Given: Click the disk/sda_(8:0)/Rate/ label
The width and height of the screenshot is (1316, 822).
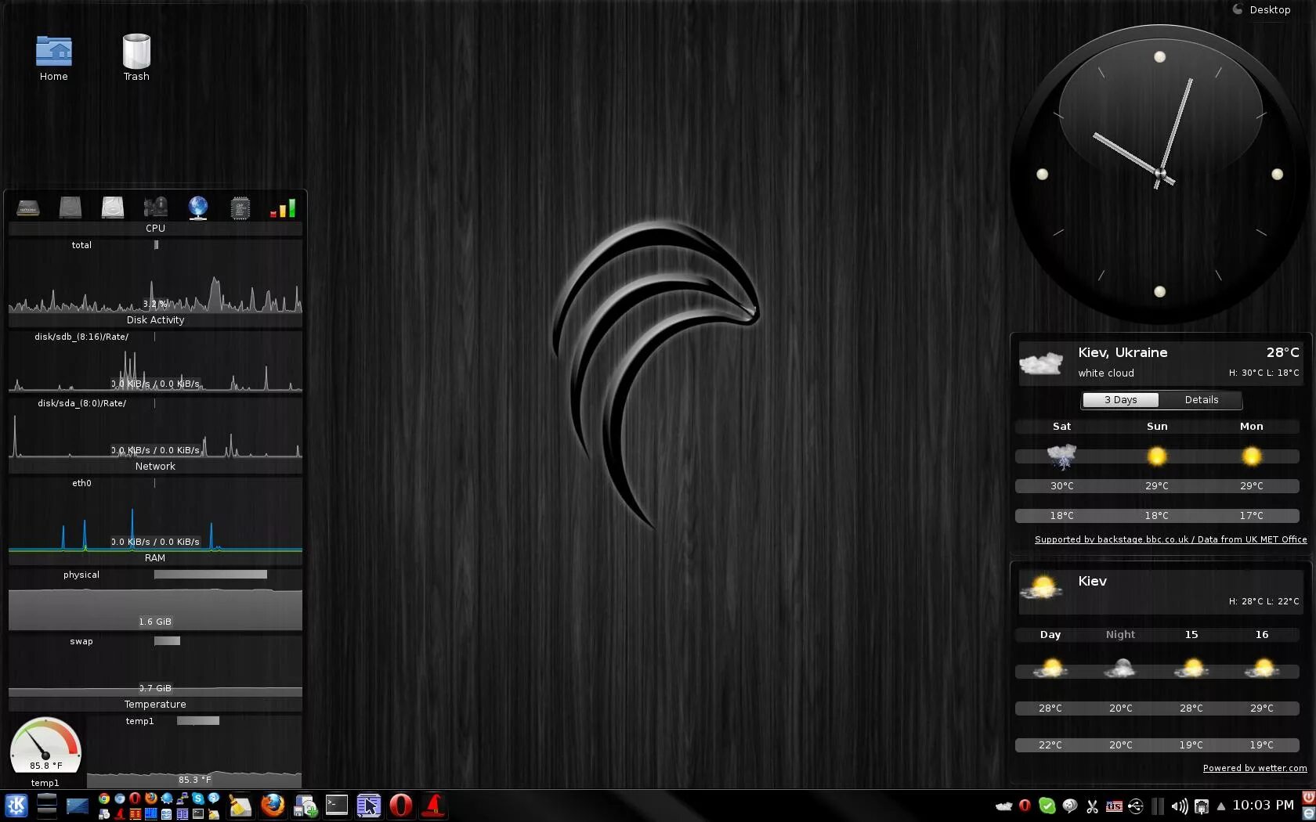Looking at the screenshot, I should [81, 403].
